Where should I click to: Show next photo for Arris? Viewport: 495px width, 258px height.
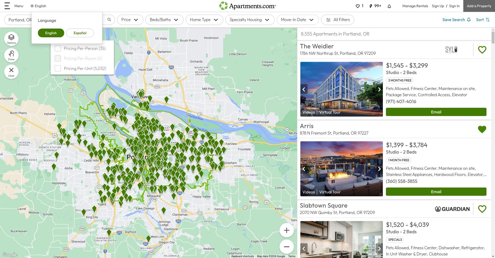click(379, 169)
